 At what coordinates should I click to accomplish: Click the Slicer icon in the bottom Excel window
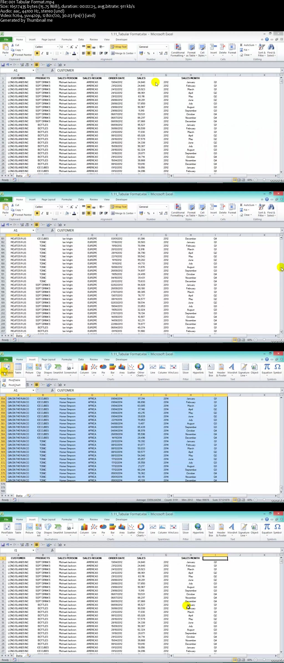click(186, 529)
